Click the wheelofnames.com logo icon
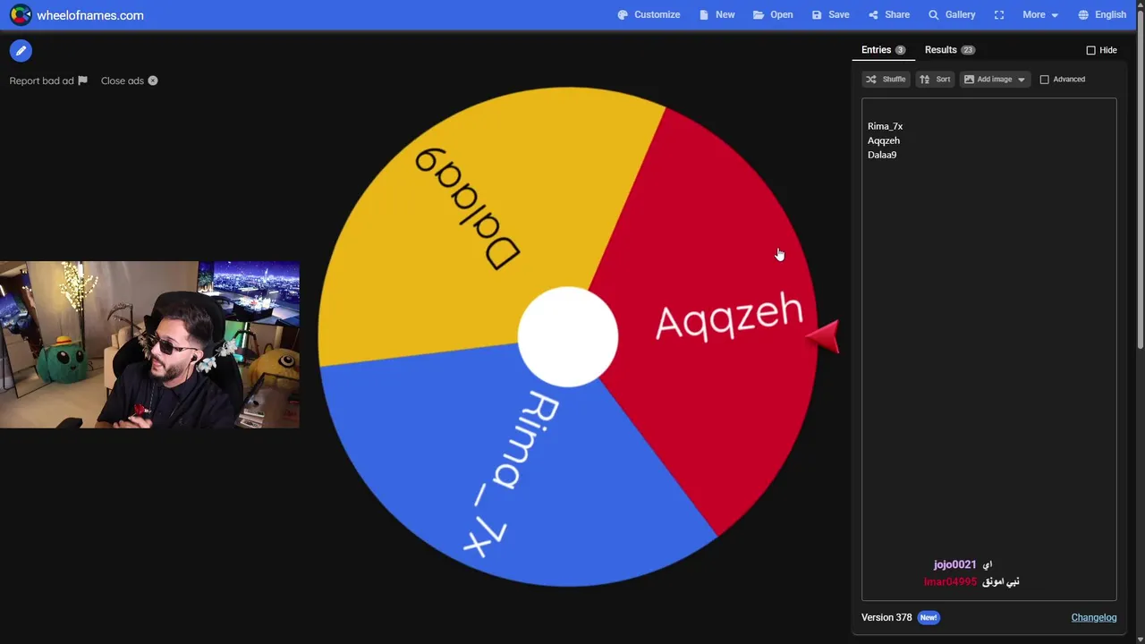 pyautogui.click(x=20, y=15)
